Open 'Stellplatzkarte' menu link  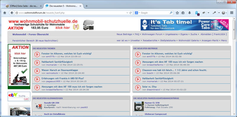[x=168, y=41]
